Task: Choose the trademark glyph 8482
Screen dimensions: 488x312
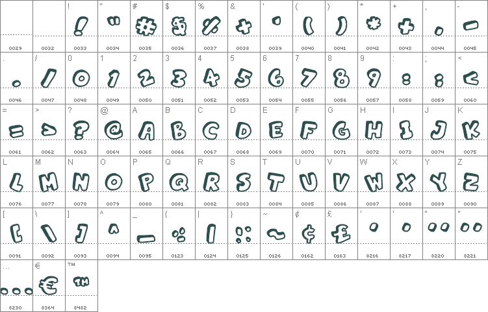Action: [81, 282]
